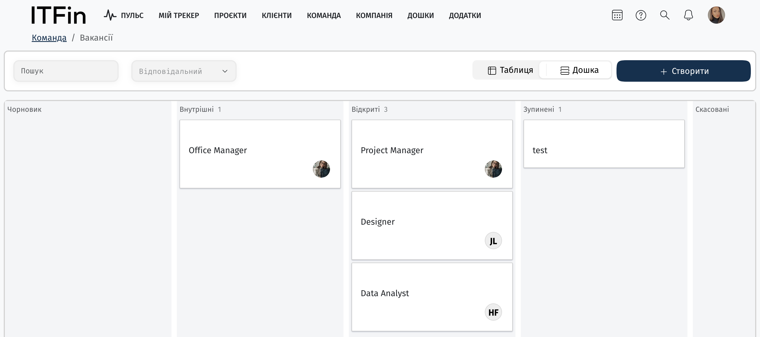Open ДОДАТКИ menu

[x=465, y=15]
